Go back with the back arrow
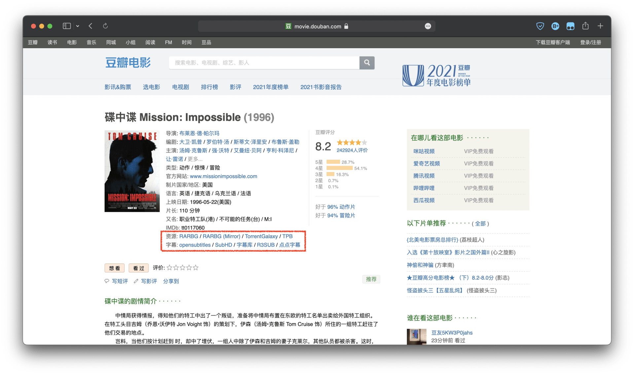Screen dimensions: 634x375 click(90, 26)
